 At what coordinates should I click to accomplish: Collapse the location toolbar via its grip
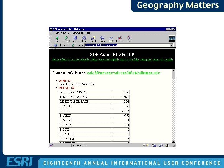click(50, 45)
